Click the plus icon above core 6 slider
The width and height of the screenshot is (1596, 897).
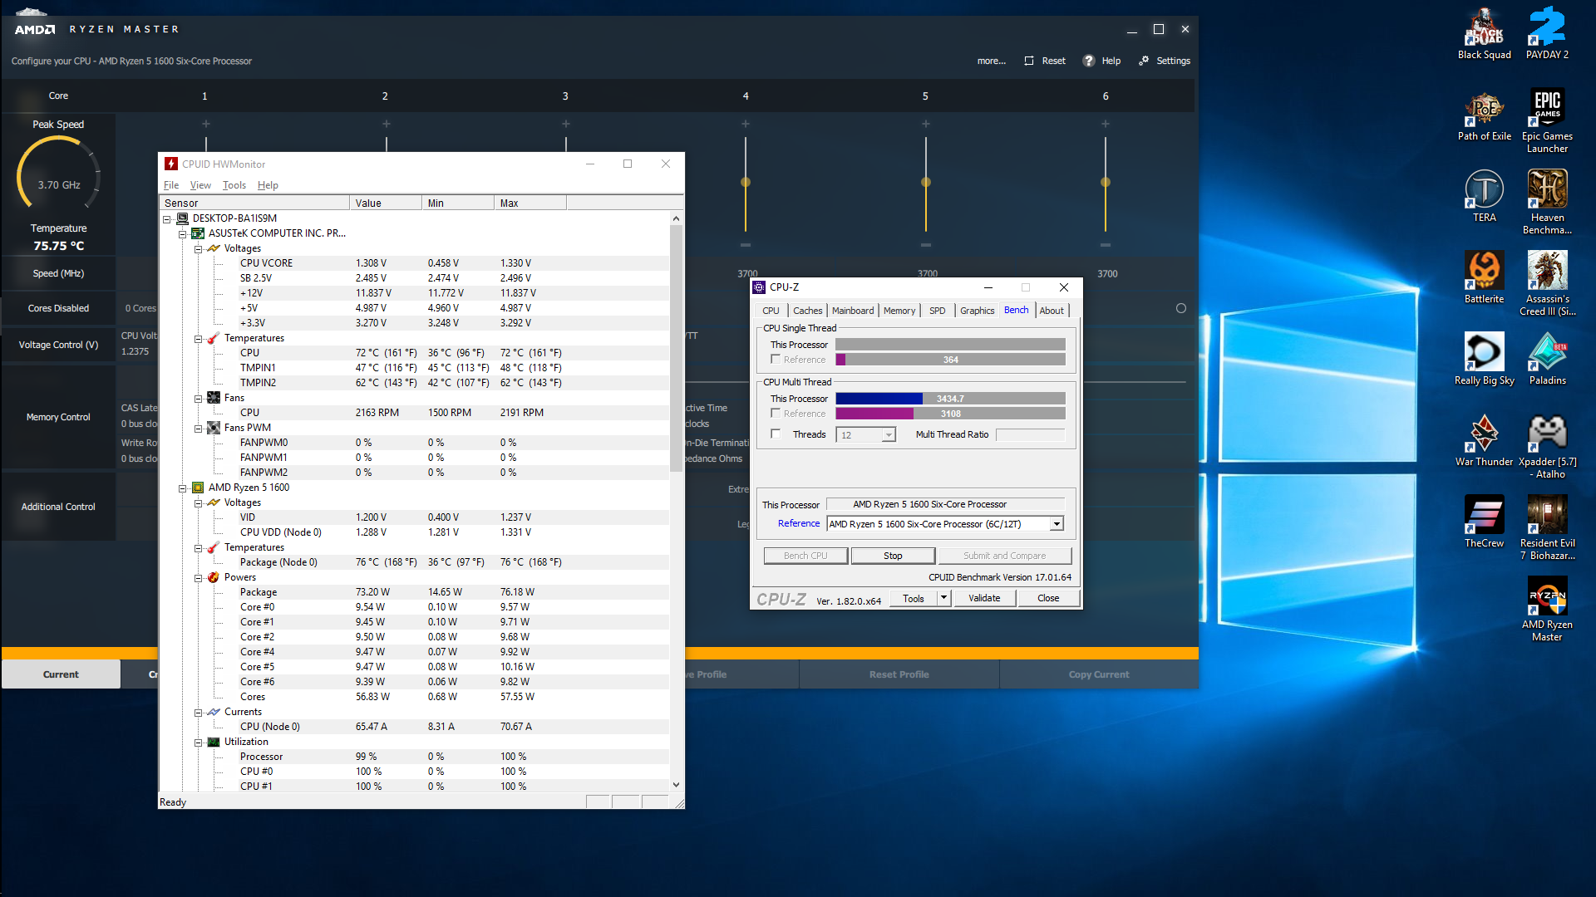(x=1106, y=124)
